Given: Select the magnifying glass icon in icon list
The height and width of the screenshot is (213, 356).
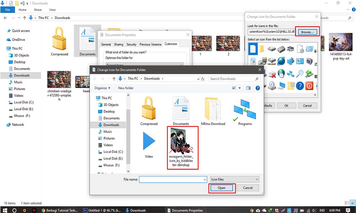Looking at the screenshot, I should [x=300, y=73].
